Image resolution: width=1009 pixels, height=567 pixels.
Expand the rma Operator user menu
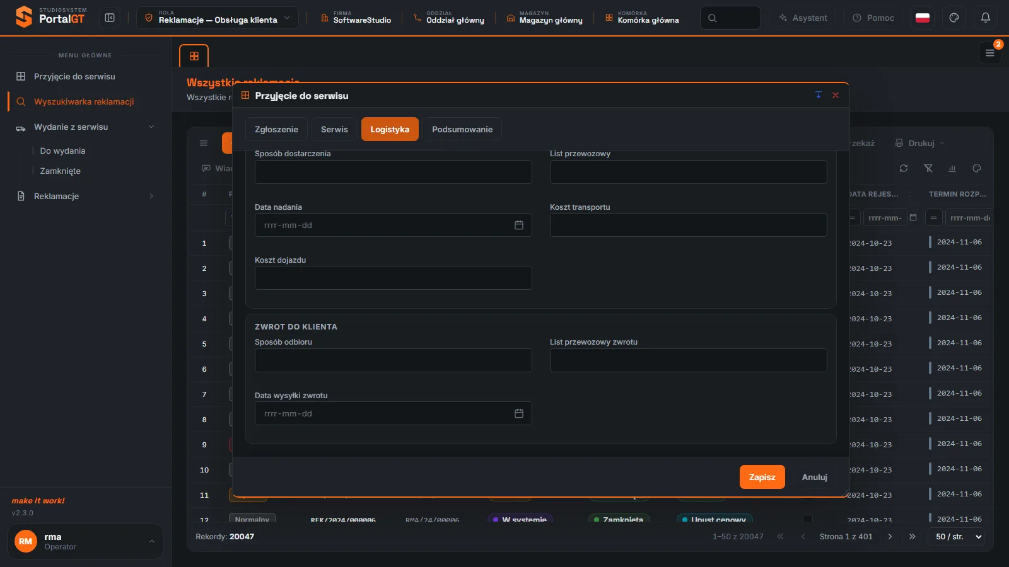pos(85,541)
